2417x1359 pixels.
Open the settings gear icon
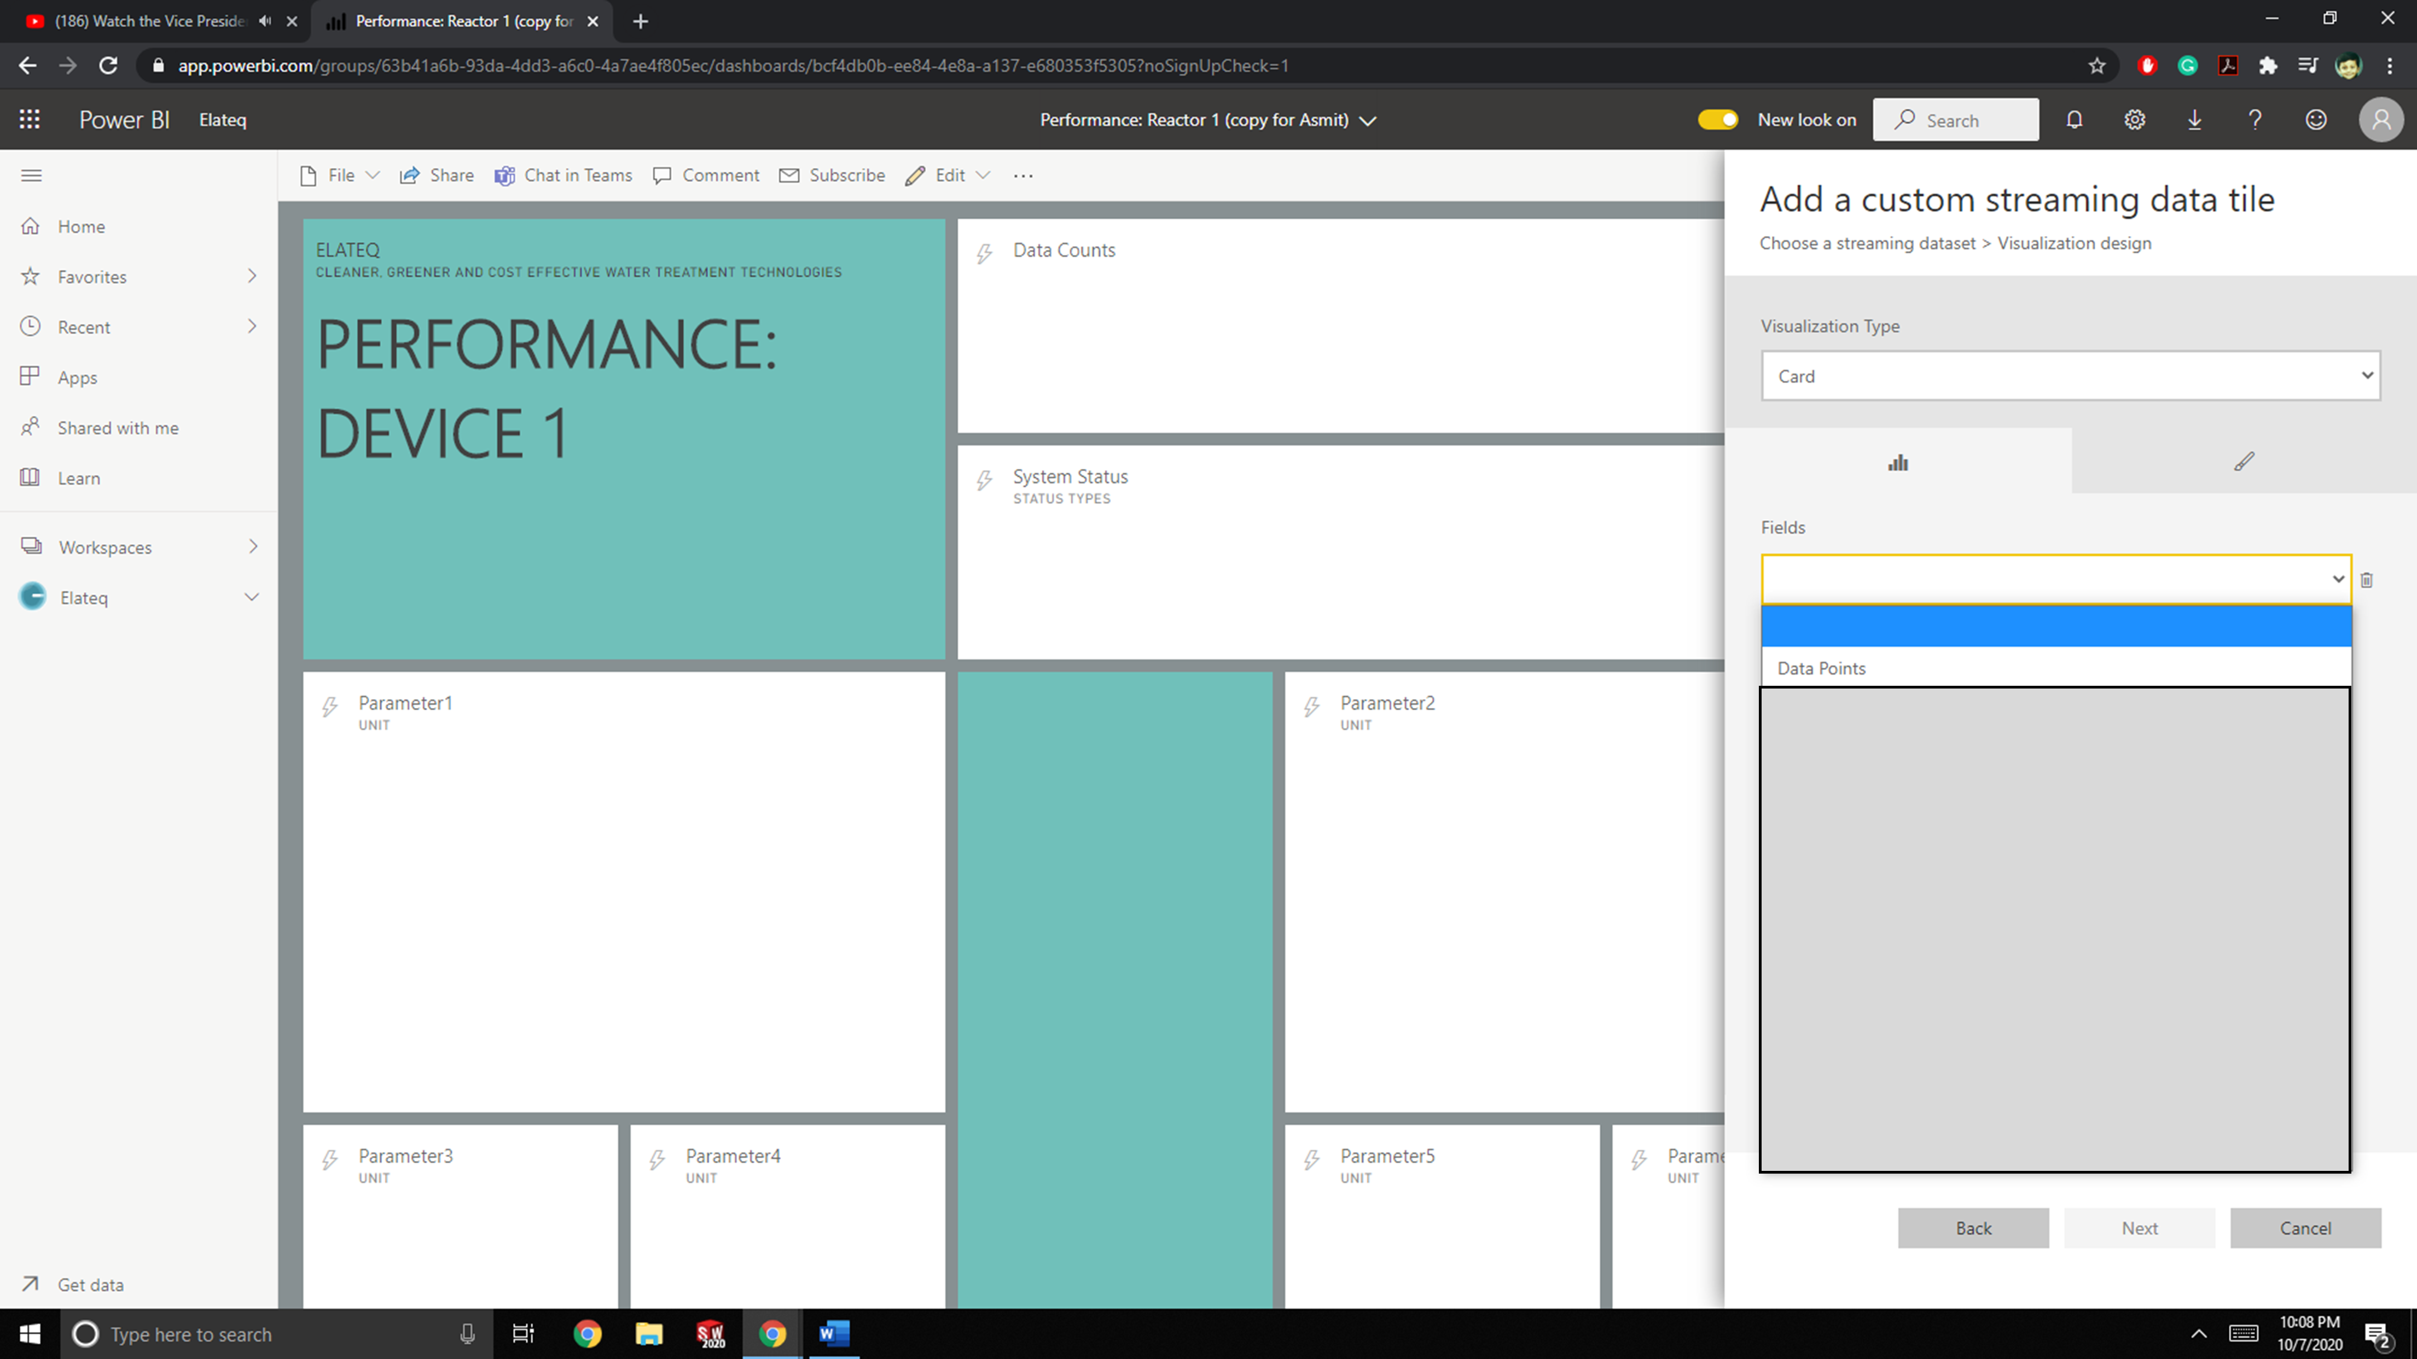2135,119
